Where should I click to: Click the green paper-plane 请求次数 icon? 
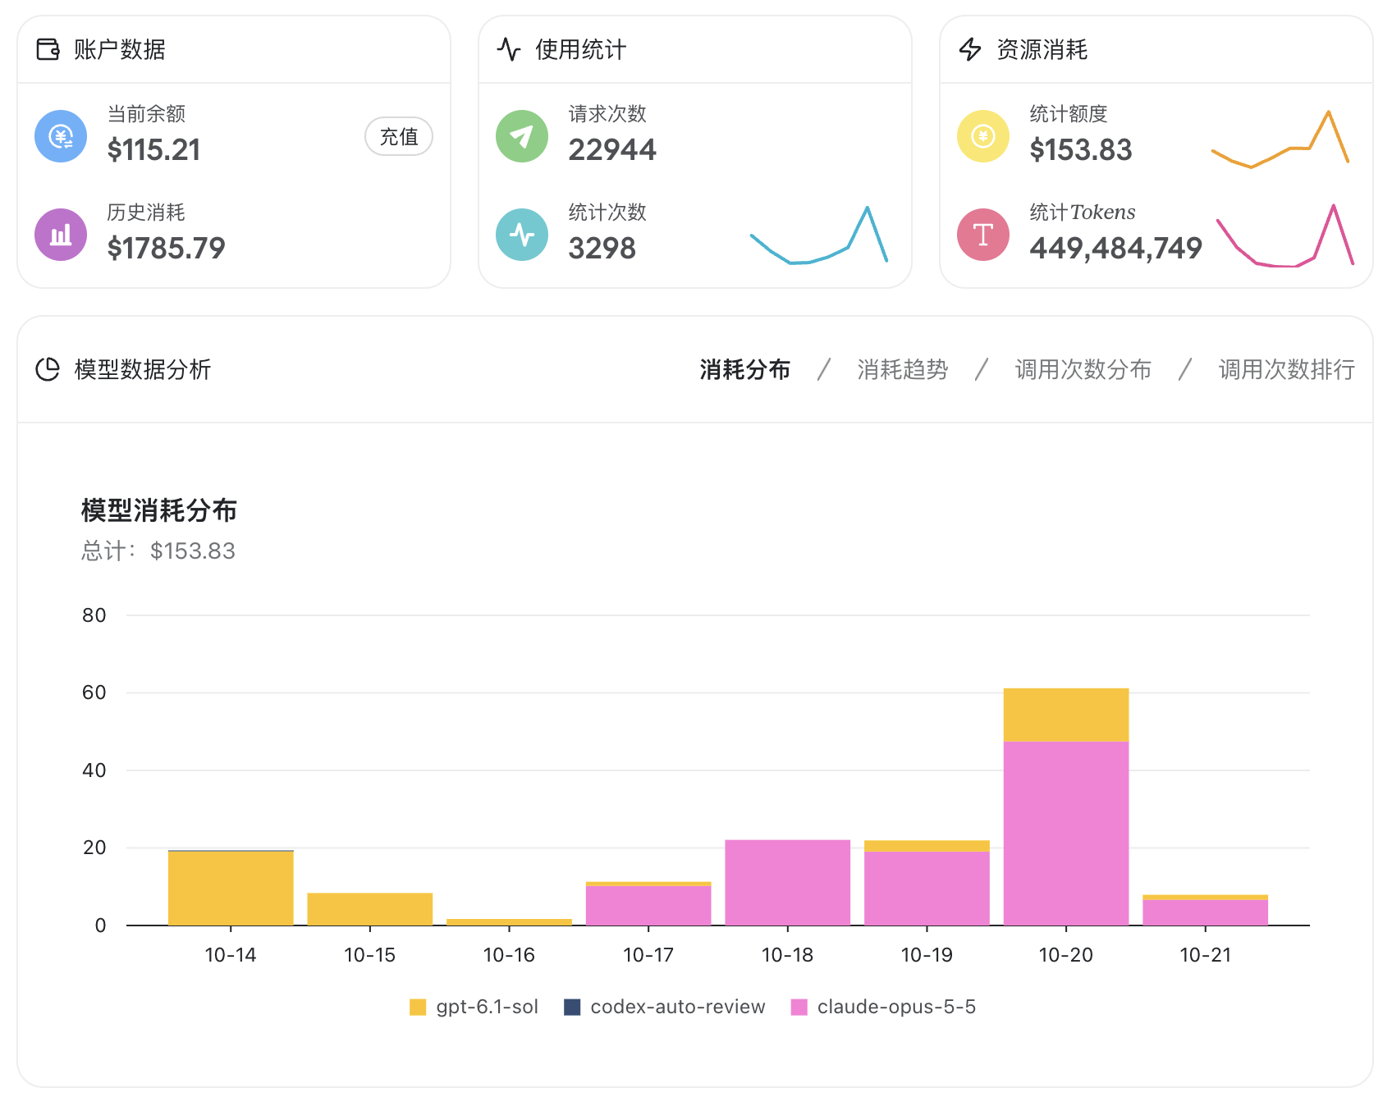tap(522, 136)
